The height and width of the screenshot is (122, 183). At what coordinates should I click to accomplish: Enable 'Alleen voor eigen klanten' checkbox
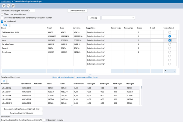click(2, 14)
